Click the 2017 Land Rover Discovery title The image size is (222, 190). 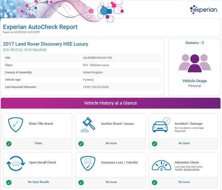tap(45, 44)
